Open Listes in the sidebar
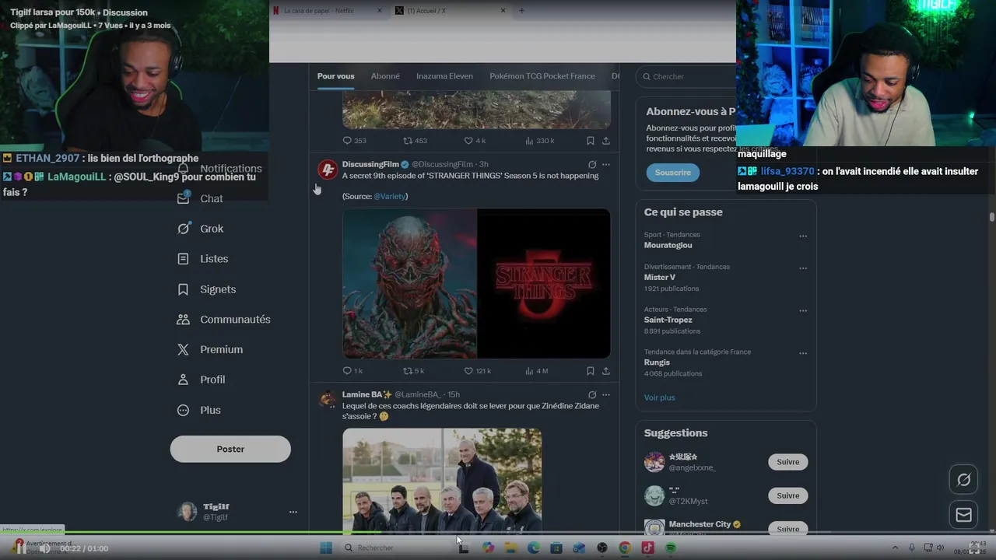 tap(203, 259)
